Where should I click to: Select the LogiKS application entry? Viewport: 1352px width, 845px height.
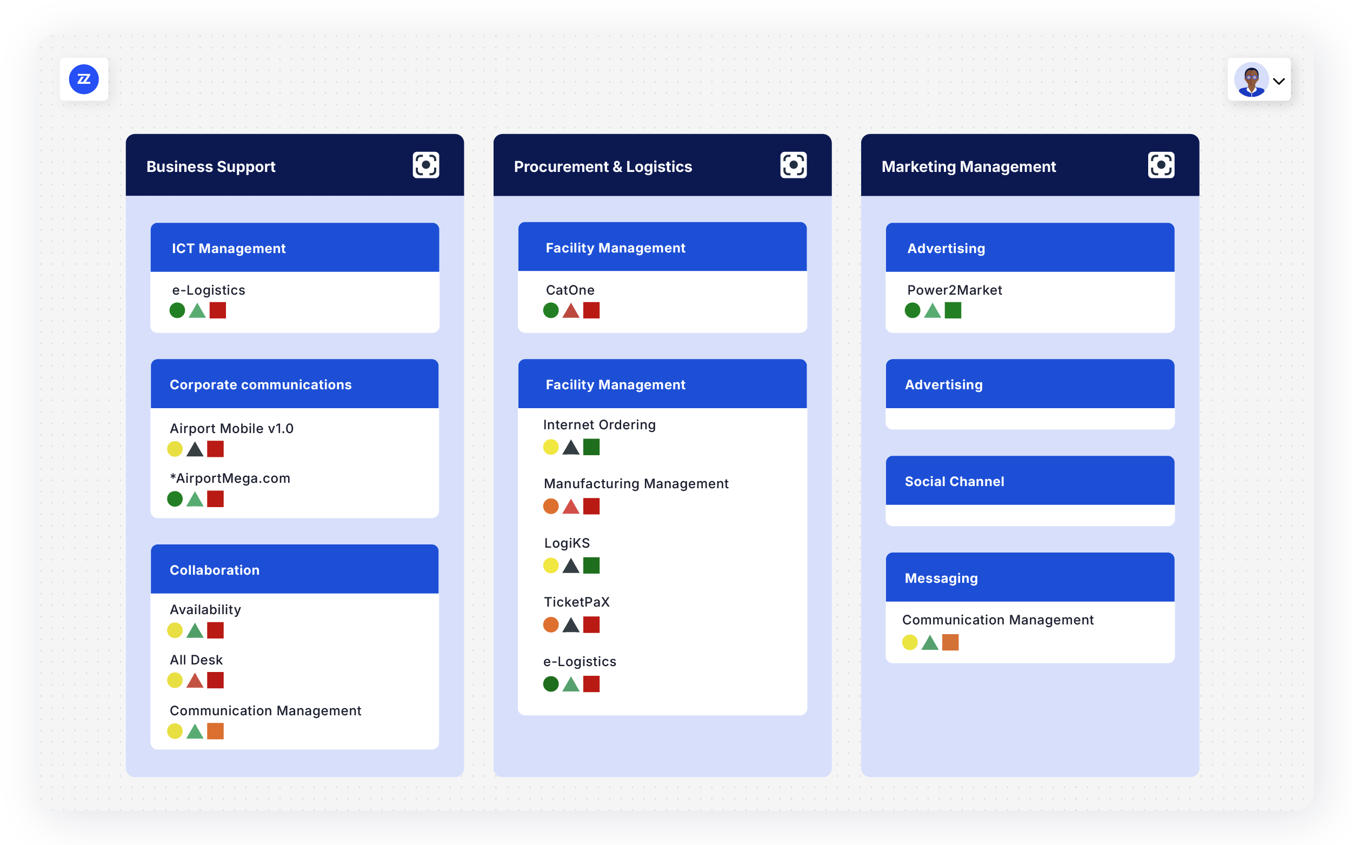[567, 543]
